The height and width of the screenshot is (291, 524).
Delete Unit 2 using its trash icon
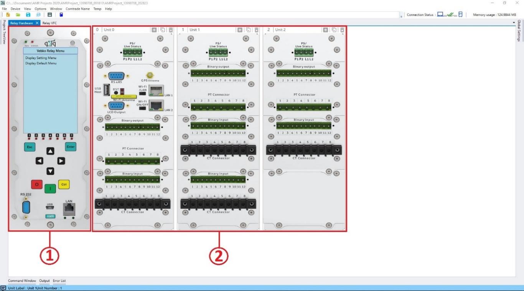coord(342,30)
